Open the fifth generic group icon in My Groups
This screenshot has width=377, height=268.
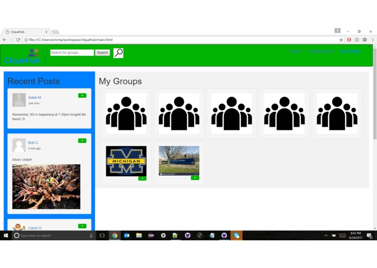[x=337, y=113]
